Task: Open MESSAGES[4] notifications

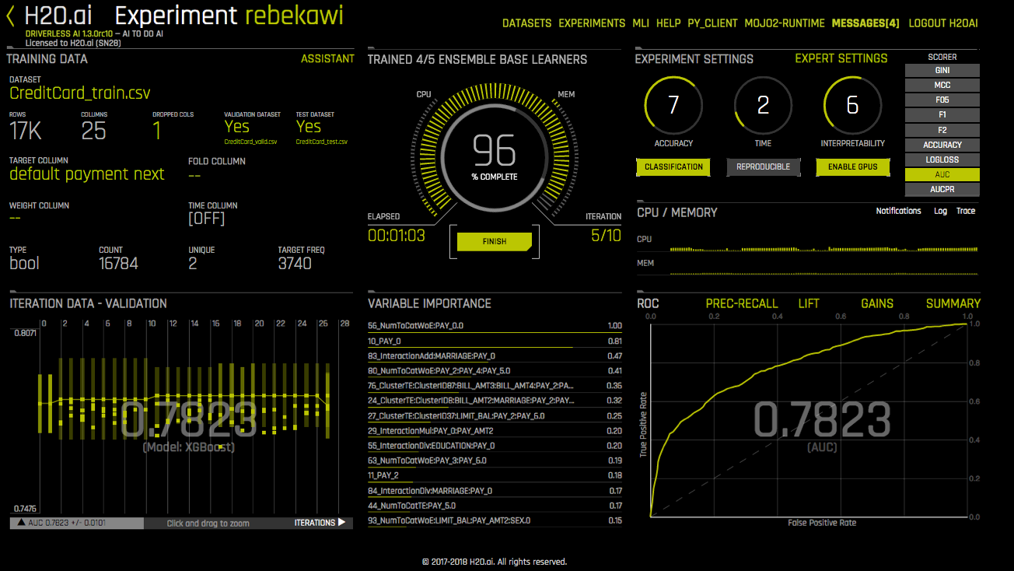Action: point(865,23)
